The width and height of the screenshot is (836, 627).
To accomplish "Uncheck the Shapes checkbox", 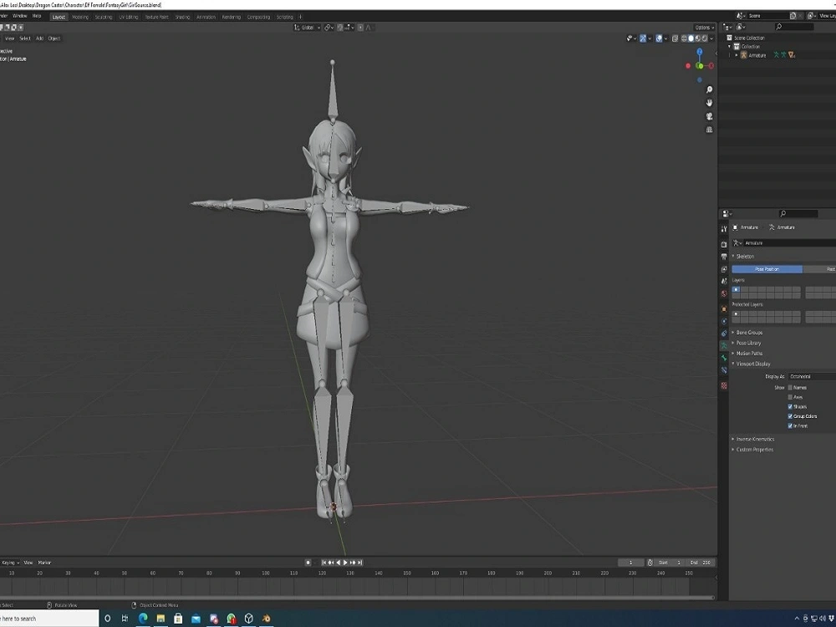I will pyautogui.click(x=790, y=407).
